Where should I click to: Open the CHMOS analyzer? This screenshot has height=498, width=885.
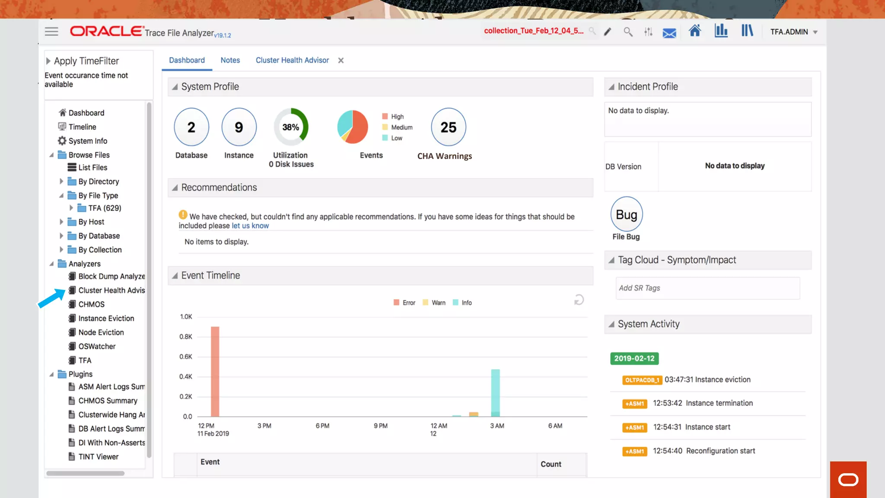[x=87, y=304]
